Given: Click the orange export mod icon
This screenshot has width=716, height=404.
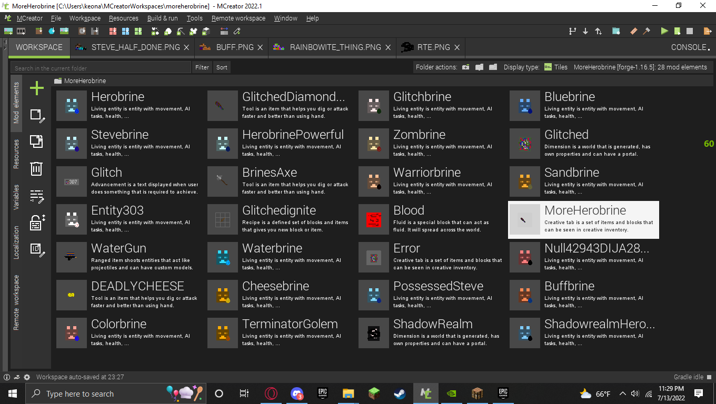Looking at the screenshot, I should tap(708, 31).
